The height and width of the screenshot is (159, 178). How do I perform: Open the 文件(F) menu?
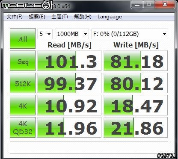[15, 17]
